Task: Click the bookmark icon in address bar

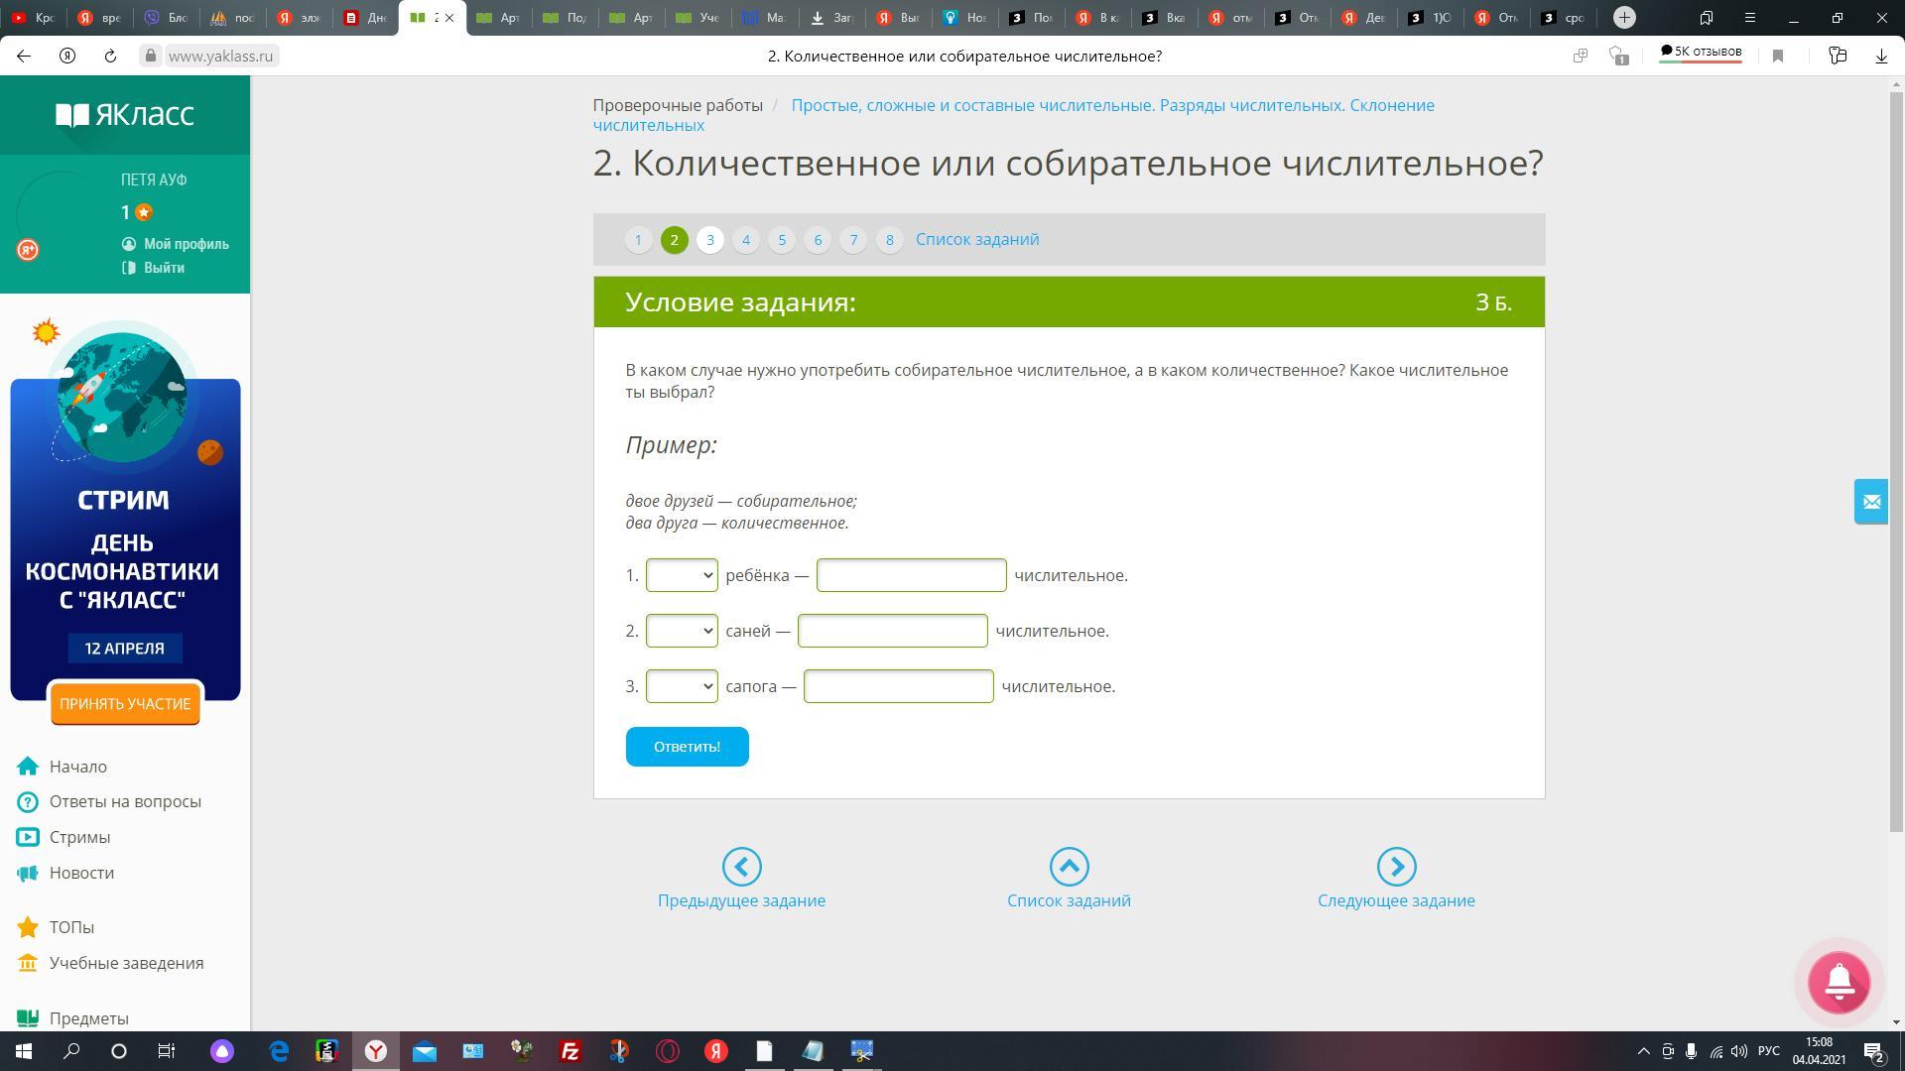Action: (1778, 57)
